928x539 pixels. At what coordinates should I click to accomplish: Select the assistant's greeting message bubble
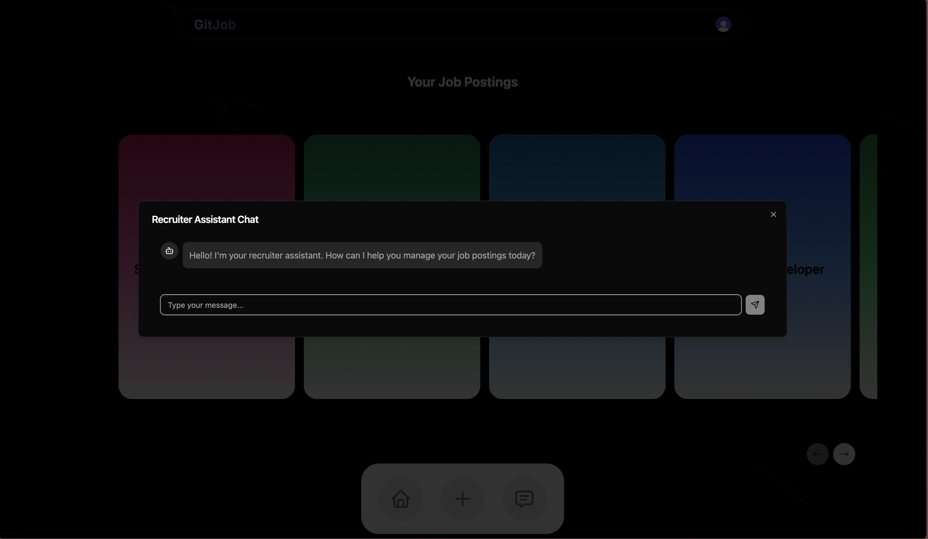(362, 255)
